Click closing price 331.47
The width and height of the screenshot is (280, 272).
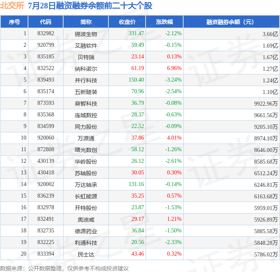coord(136,33)
